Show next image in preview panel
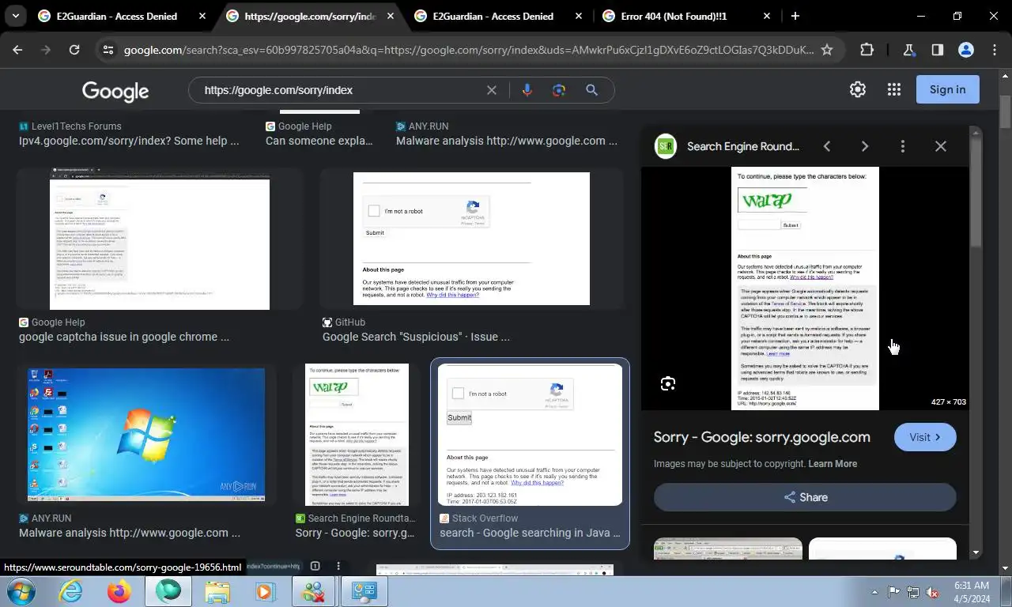Viewport: 1012px width, 607px height. 865,146
